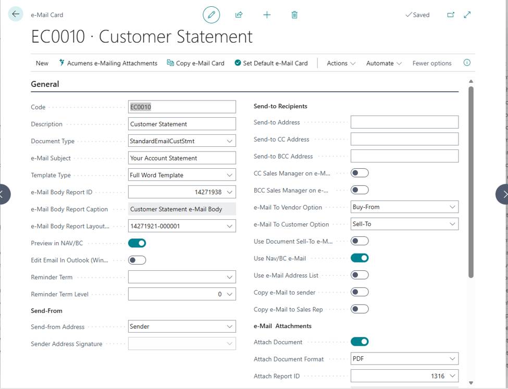Viewport: 508px width, 389px height.
Task: Click e-Mail Body Report Caption value
Action: click(182, 209)
